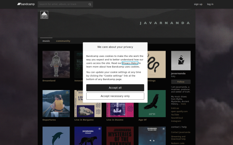233x145 pixels.
Task: Open the Live in Duomo title link
Action: [115, 120]
